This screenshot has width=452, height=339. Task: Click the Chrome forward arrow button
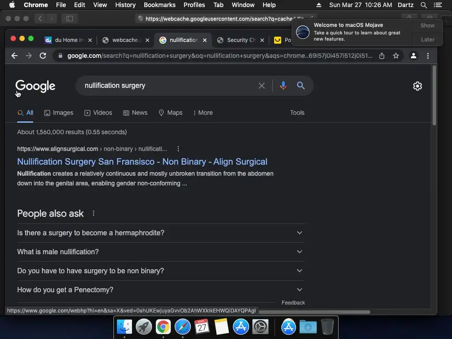[x=29, y=56]
